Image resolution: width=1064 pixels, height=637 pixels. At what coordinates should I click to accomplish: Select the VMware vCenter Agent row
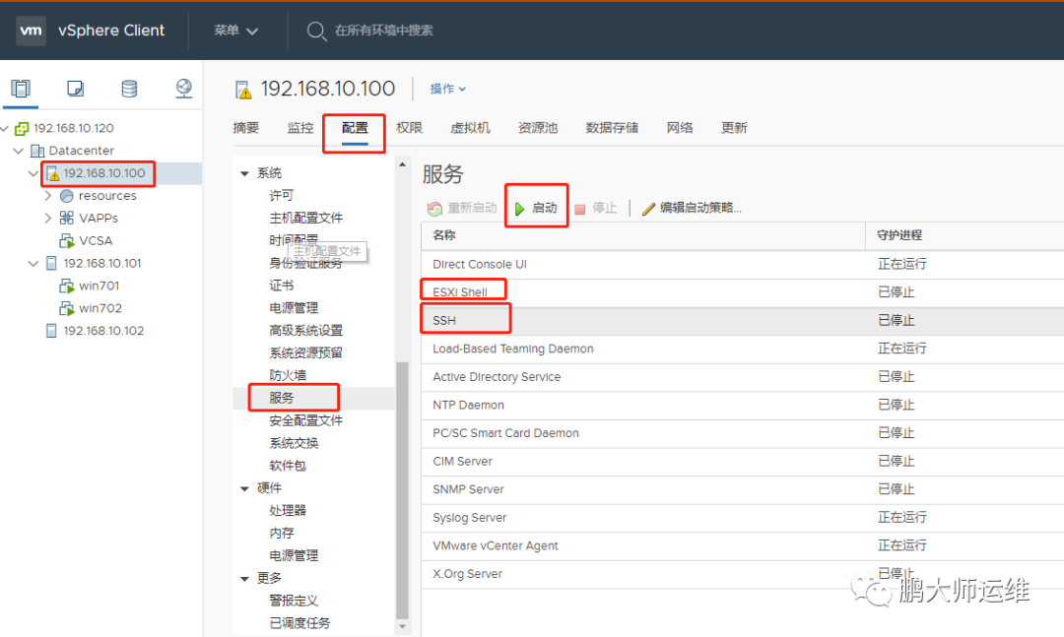coord(743,546)
